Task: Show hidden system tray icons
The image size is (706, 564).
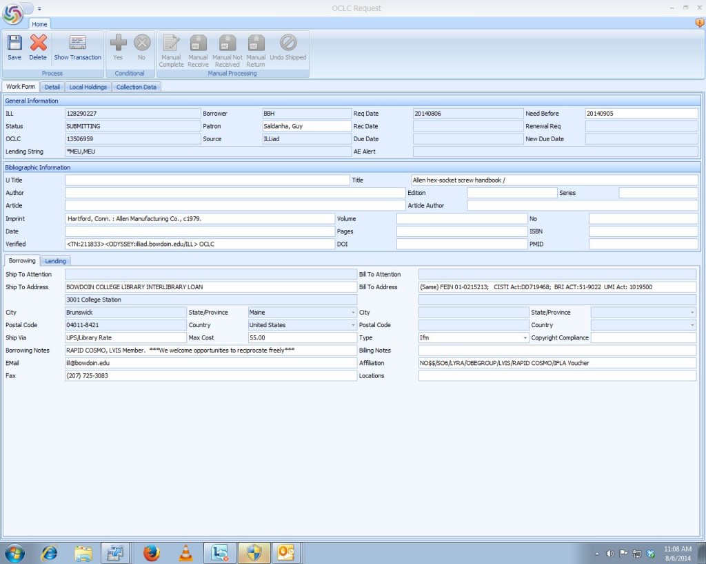Action: [x=597, y=554]
